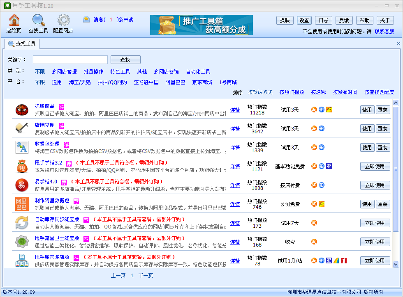Click 重装 for 店铺复制
Viewport: 403px width, 297px height.
383,128
